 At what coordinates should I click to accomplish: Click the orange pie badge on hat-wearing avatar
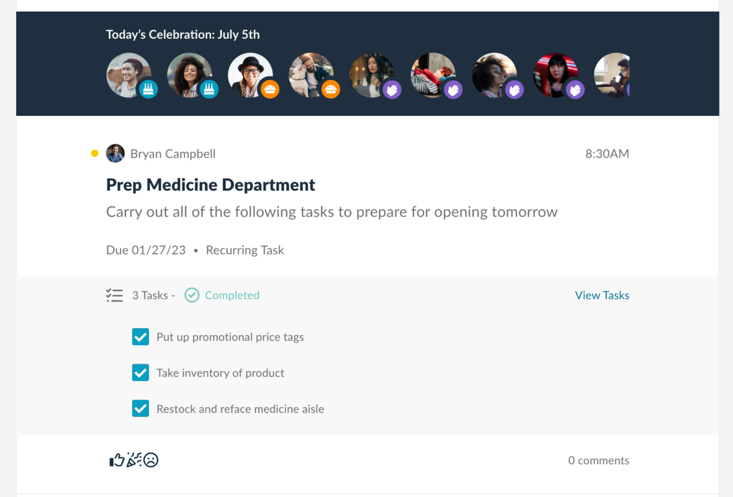[270, 89]
